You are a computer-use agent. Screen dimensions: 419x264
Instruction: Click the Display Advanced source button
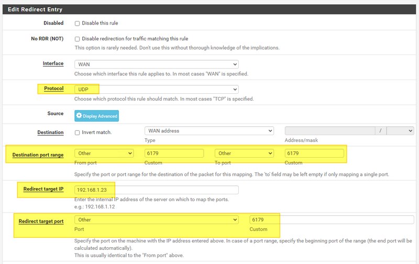tap(96, 116)
